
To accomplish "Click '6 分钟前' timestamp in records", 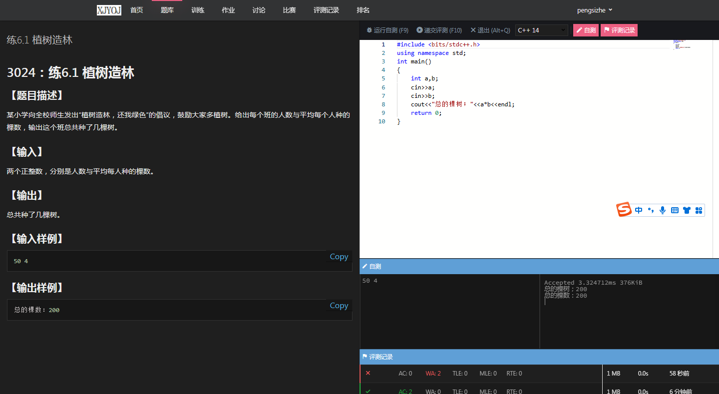I will [x=681, y=392].
